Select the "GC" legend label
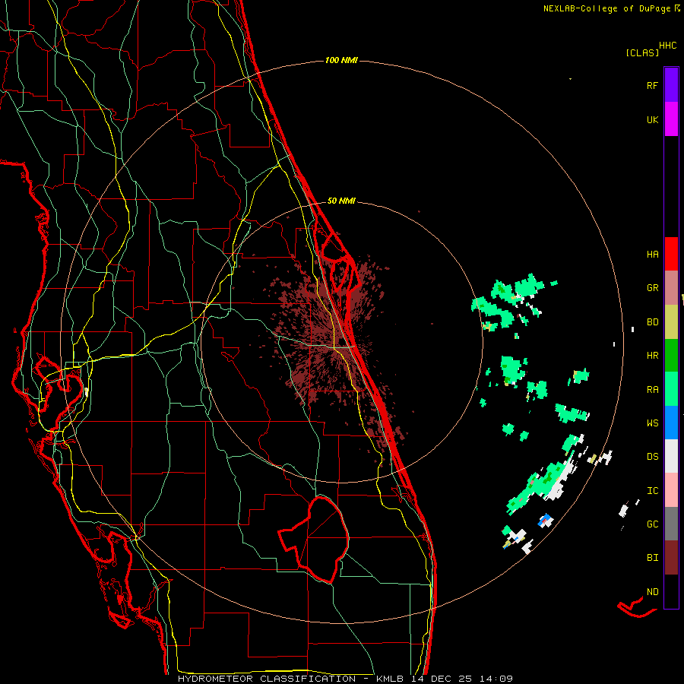The image size is (684, 684). 652,524
